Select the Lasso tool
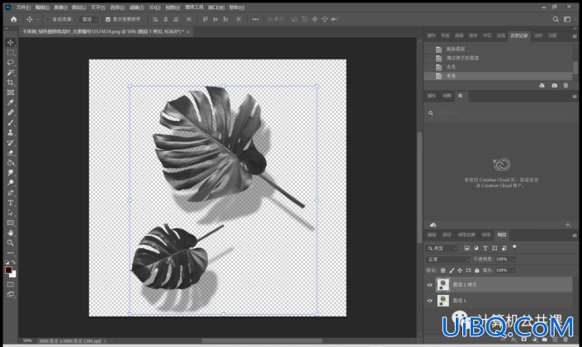 tap(11, 63)
